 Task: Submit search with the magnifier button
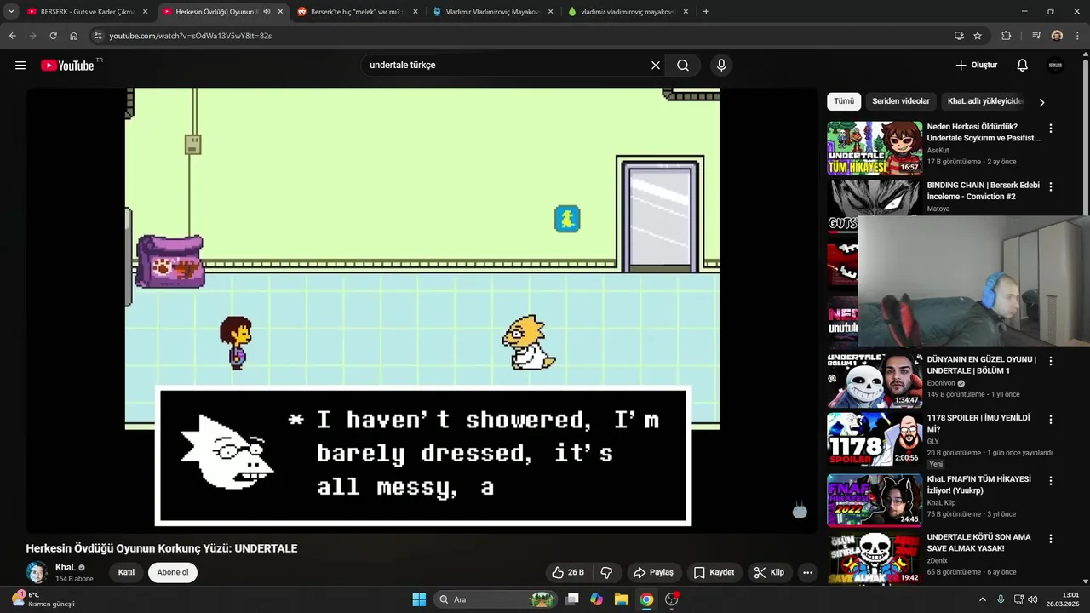point(683,66)
